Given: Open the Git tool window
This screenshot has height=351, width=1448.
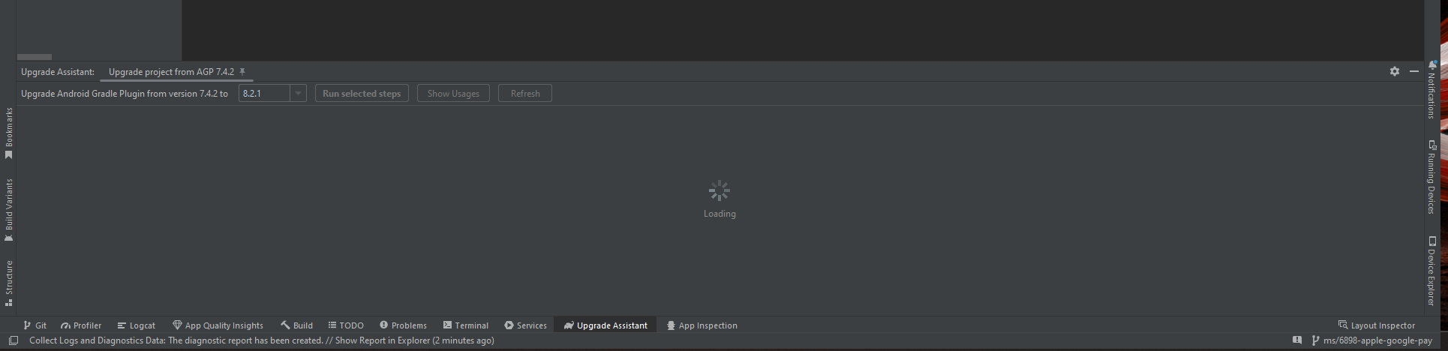Looking at the screenshot, I should (x=35, y=325).
